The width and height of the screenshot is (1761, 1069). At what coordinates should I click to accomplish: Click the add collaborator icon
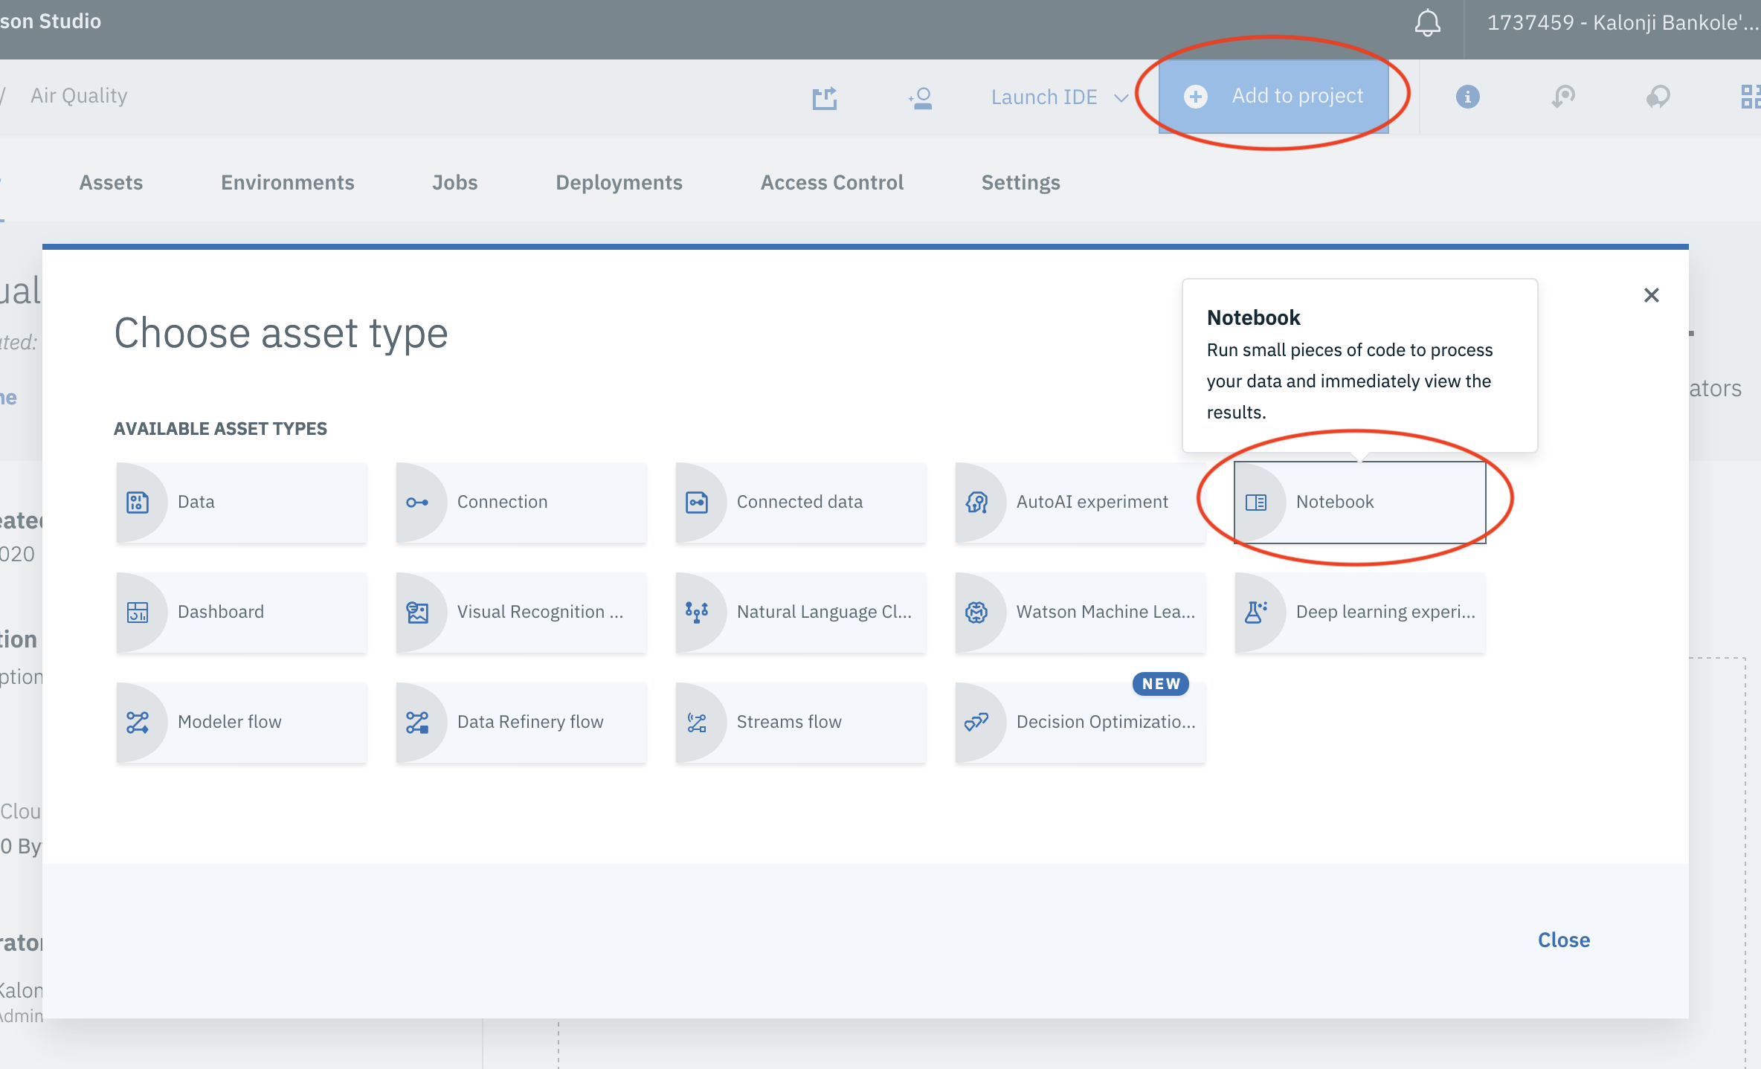click(x=921, y=97)
